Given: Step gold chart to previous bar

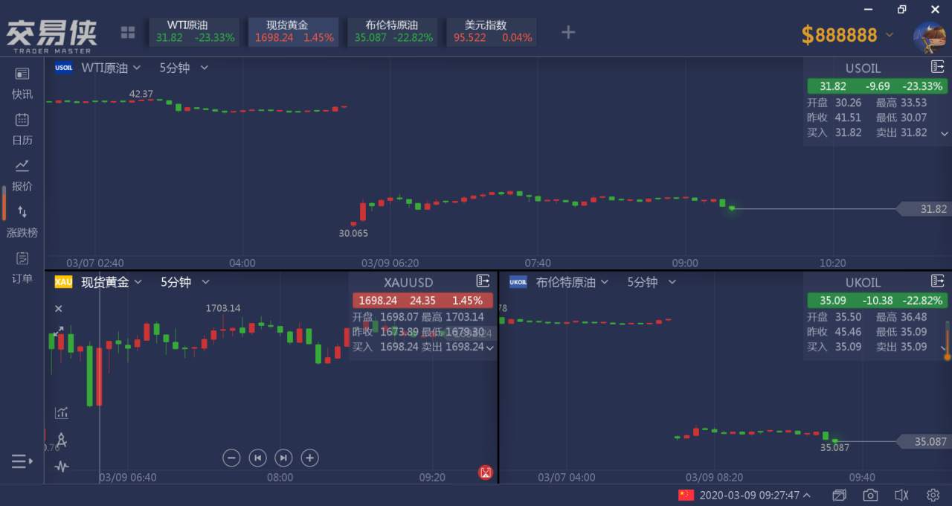Looking at the screenshot, I should tap(257, 458).
